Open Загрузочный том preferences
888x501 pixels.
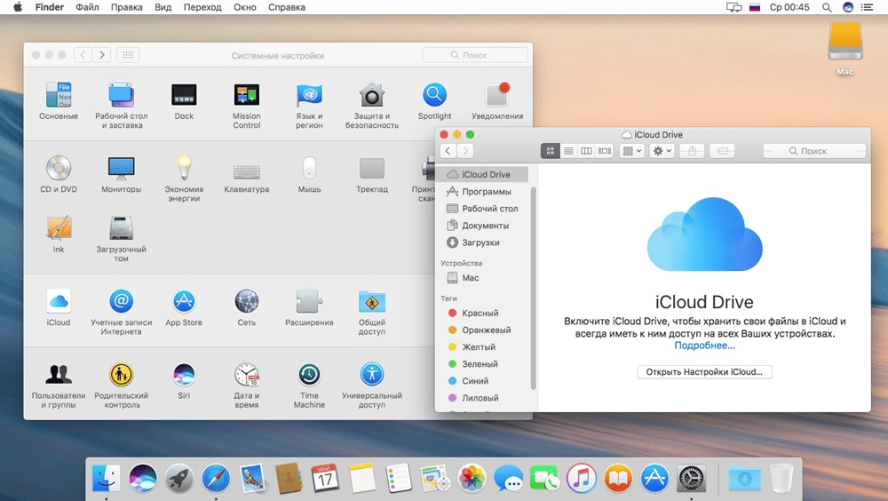click(x=121, y=238)
